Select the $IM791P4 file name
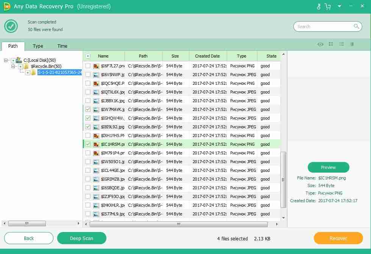 pyautogui.click(x=113, y=153)
